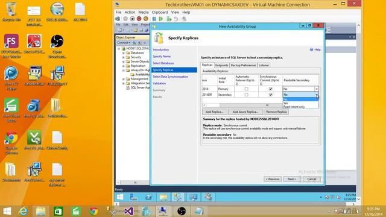Image resolution: width=386 pixels, height=217 pixels.
Task: Click the Add Azure Replica... button
Action: [245, 112]
